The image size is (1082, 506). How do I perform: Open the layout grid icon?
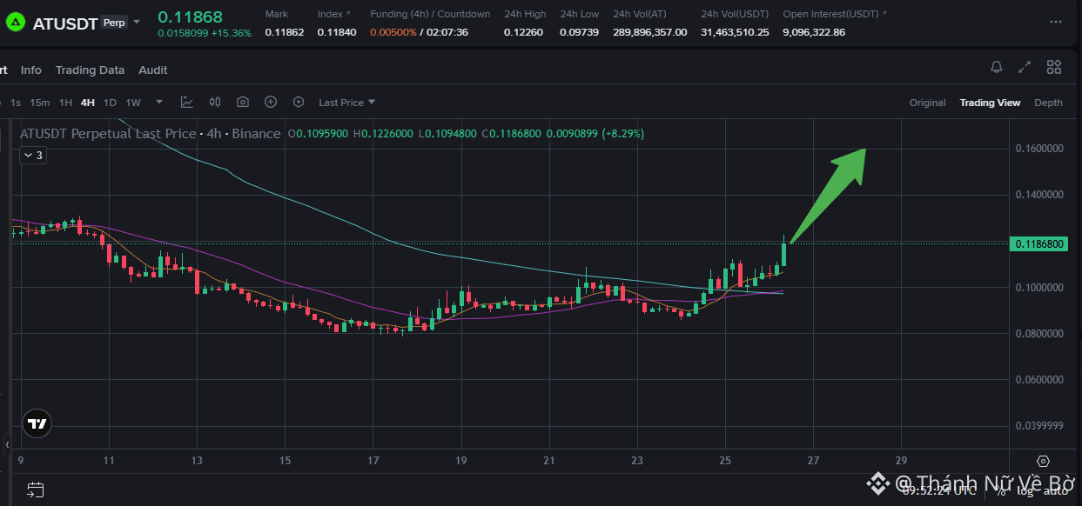1054,67
